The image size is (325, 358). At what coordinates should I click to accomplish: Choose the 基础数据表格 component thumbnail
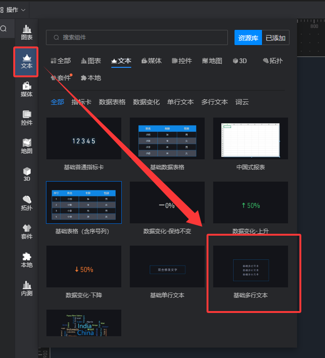167,138
